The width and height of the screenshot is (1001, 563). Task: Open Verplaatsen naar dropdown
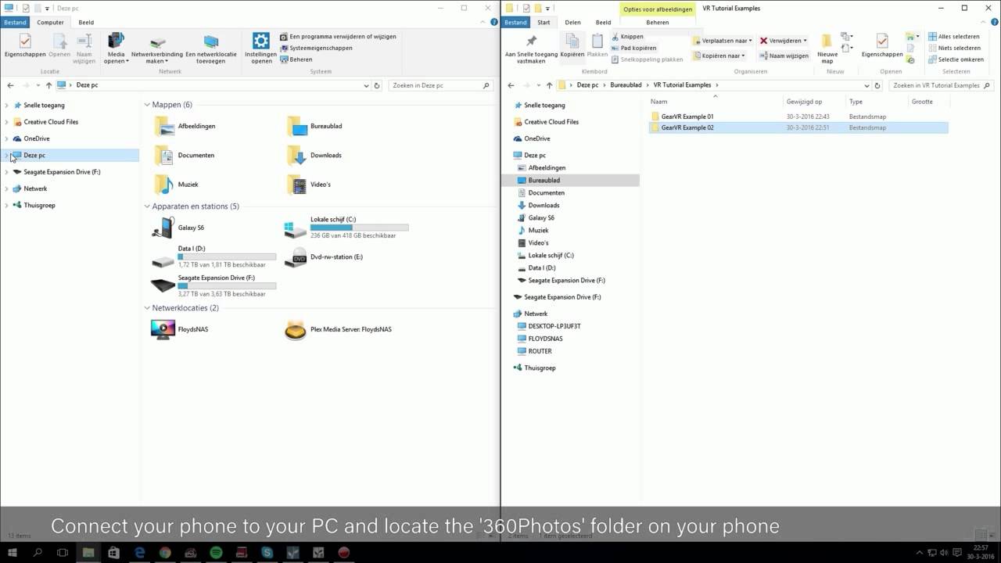(x=722, y=41)
